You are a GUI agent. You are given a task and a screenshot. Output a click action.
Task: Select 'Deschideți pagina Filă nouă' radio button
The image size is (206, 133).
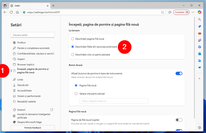click(73, 39)
